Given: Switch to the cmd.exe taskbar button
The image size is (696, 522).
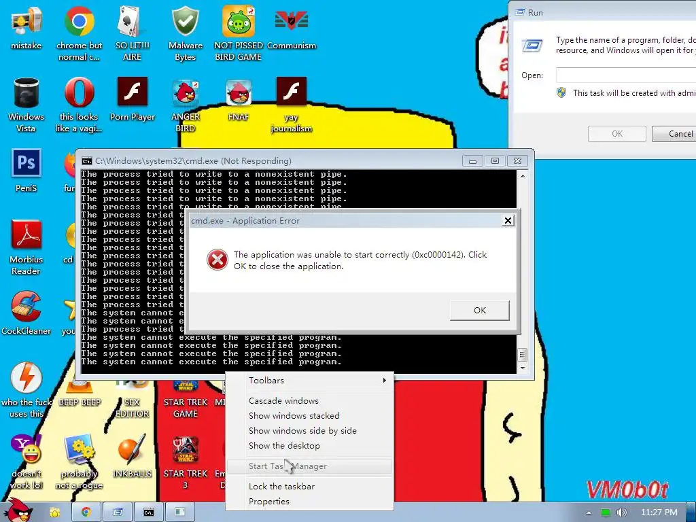Looking at the screenshot, I should click(x=149, y=512).
